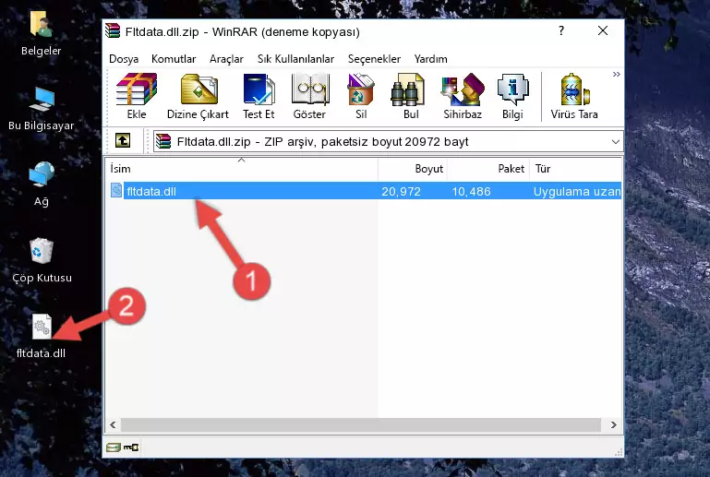710x477 pixels.
Task: Select the Çöp Kutusu desktop icon
Action: coord(42,260)
